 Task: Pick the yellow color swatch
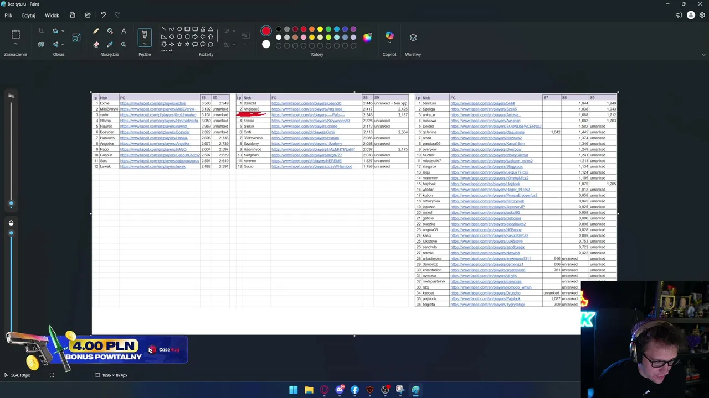tap(320, 29)
